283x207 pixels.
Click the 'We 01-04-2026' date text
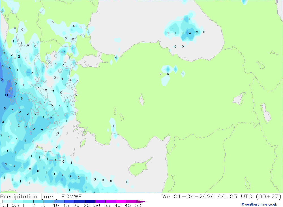click(188, 196)
